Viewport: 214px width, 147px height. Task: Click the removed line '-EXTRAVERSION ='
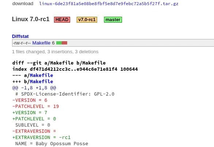(x=34, y=131)
